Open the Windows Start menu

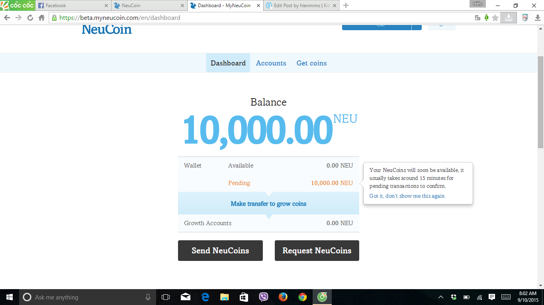point(10,297)
